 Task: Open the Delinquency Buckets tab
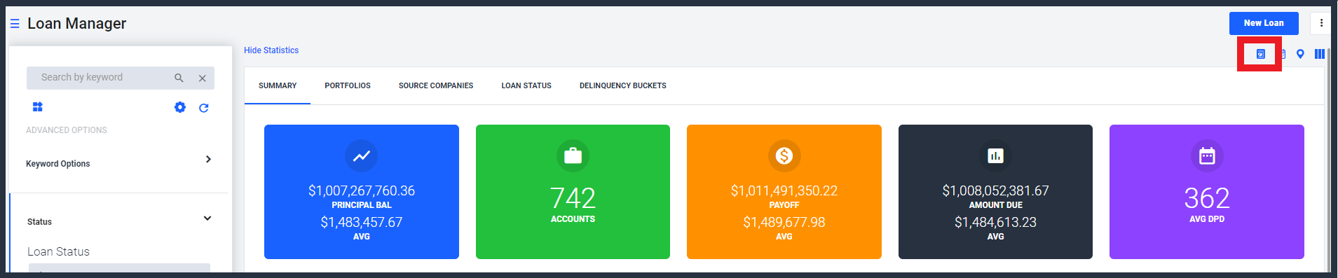(x=623, y=85)
